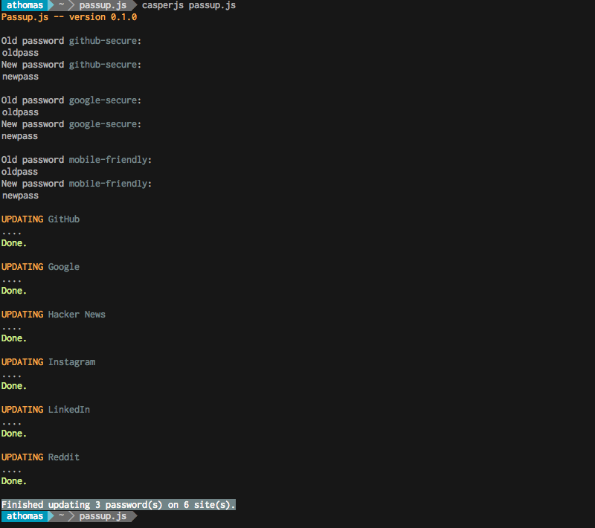
Task: Click 'Done.' below UPDATING Google
Action: 14,291
